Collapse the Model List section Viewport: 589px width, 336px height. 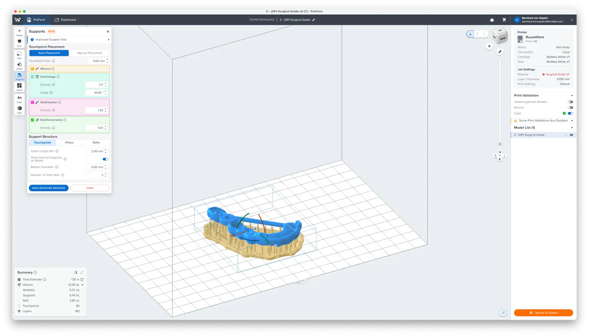click(x=572, y=127)
